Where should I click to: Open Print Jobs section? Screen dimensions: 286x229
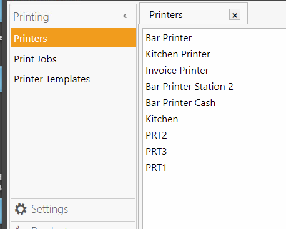35,59
